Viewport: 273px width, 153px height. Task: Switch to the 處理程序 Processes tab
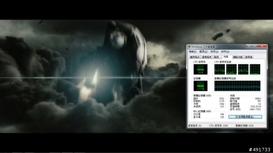(206, 57)
